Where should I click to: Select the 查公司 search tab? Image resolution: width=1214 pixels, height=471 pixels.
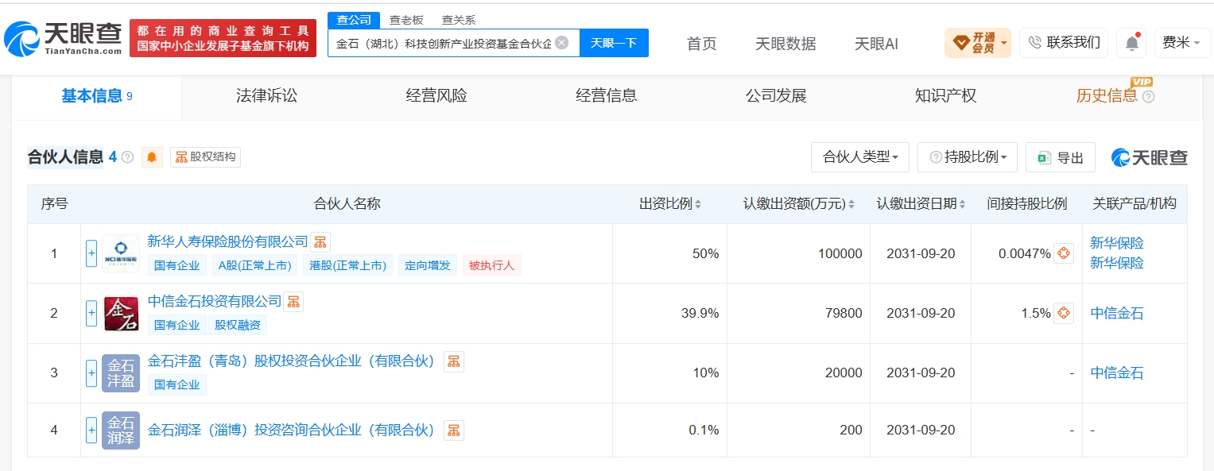353,20
